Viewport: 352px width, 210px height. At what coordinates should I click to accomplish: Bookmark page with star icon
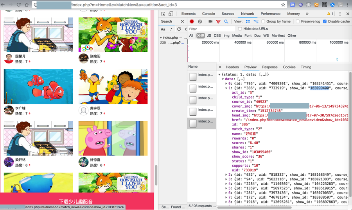[x=283, y=5]
